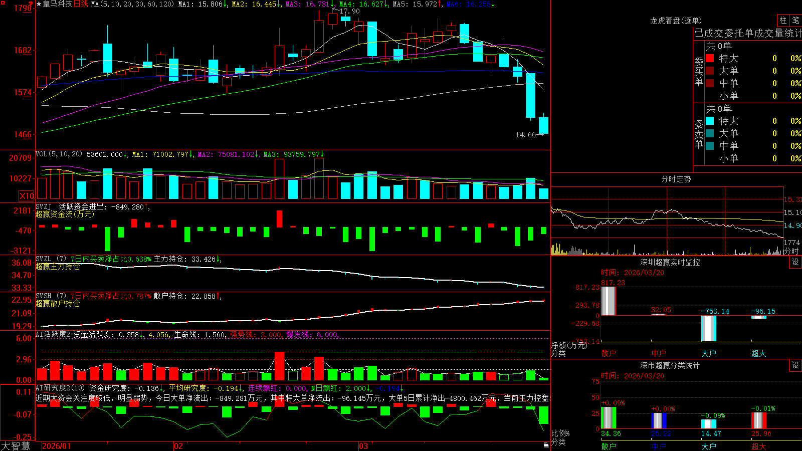This screenshot has width=802, height=451.
Task: Click the MA3: 16.781 value
Action: click(310, 4)
